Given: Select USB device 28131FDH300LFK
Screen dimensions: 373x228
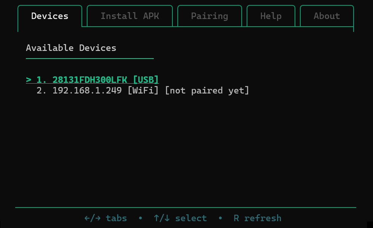Looking at the screenshot, I should click(90, 80).
